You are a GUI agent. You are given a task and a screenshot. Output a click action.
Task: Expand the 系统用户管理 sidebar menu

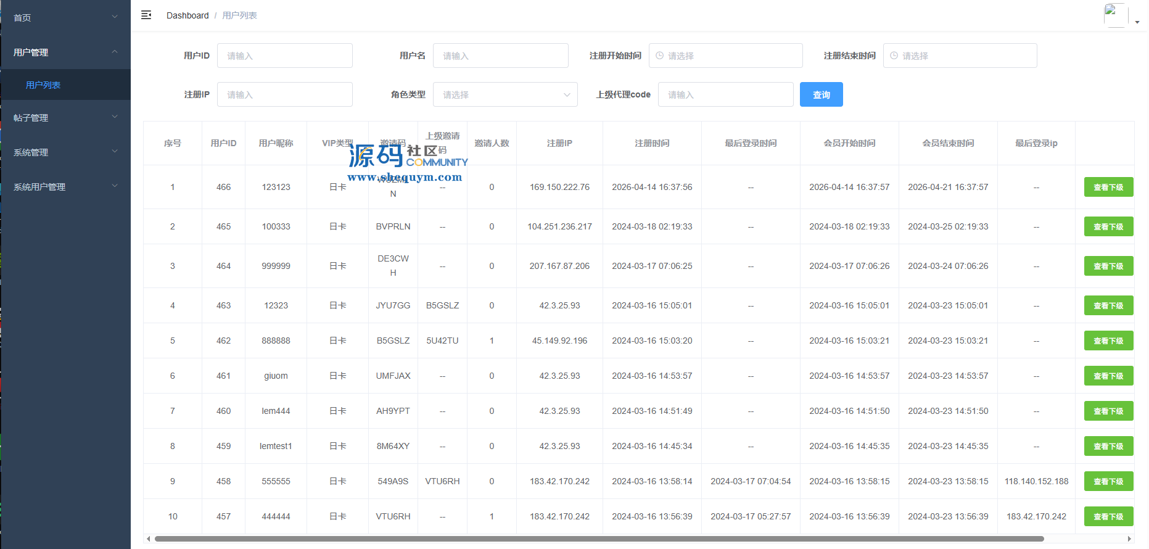point(65,187)
